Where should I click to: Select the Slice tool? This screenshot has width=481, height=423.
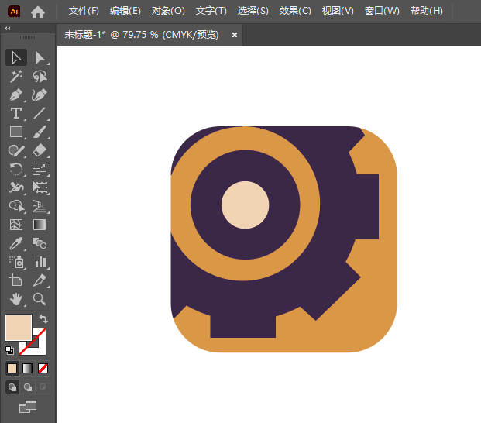[x=40, y=280]
